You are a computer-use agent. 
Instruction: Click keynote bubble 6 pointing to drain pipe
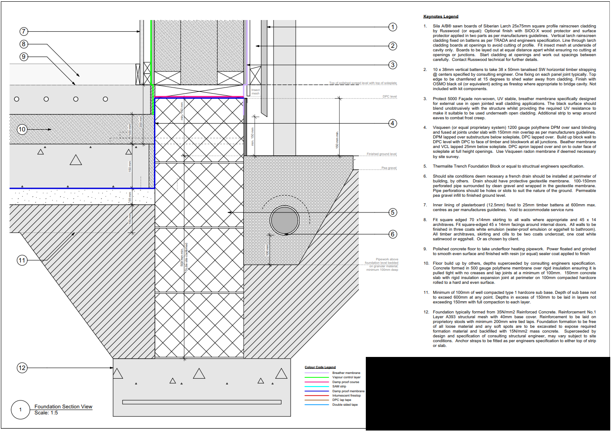pyautogui.click(x=393, y=234)
